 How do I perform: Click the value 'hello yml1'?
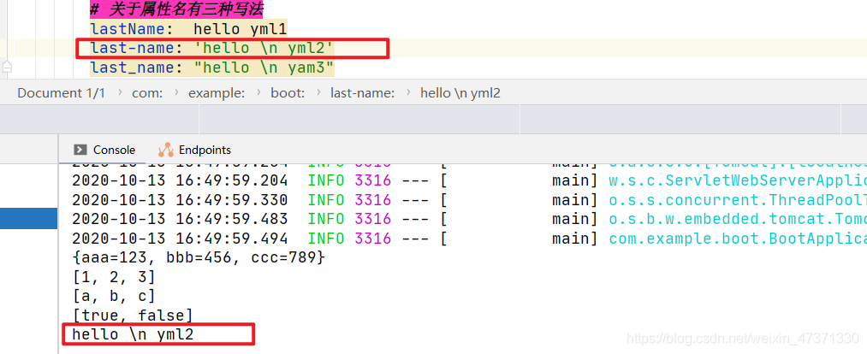(x=240, y=29)
